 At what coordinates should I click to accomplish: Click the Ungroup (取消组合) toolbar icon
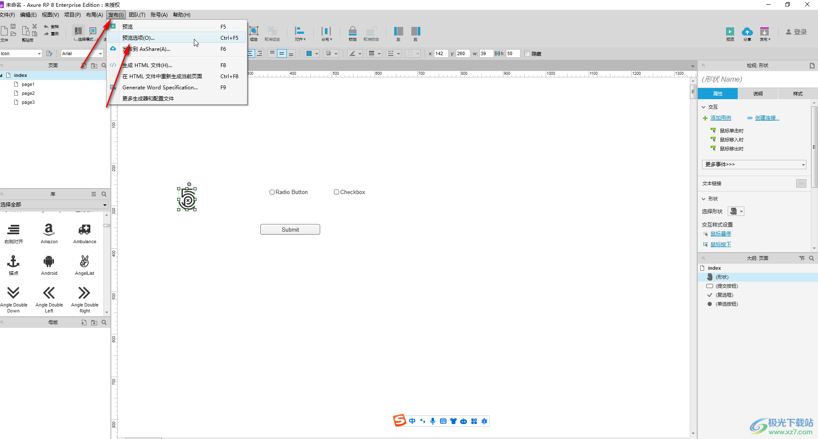click(272, 31)
